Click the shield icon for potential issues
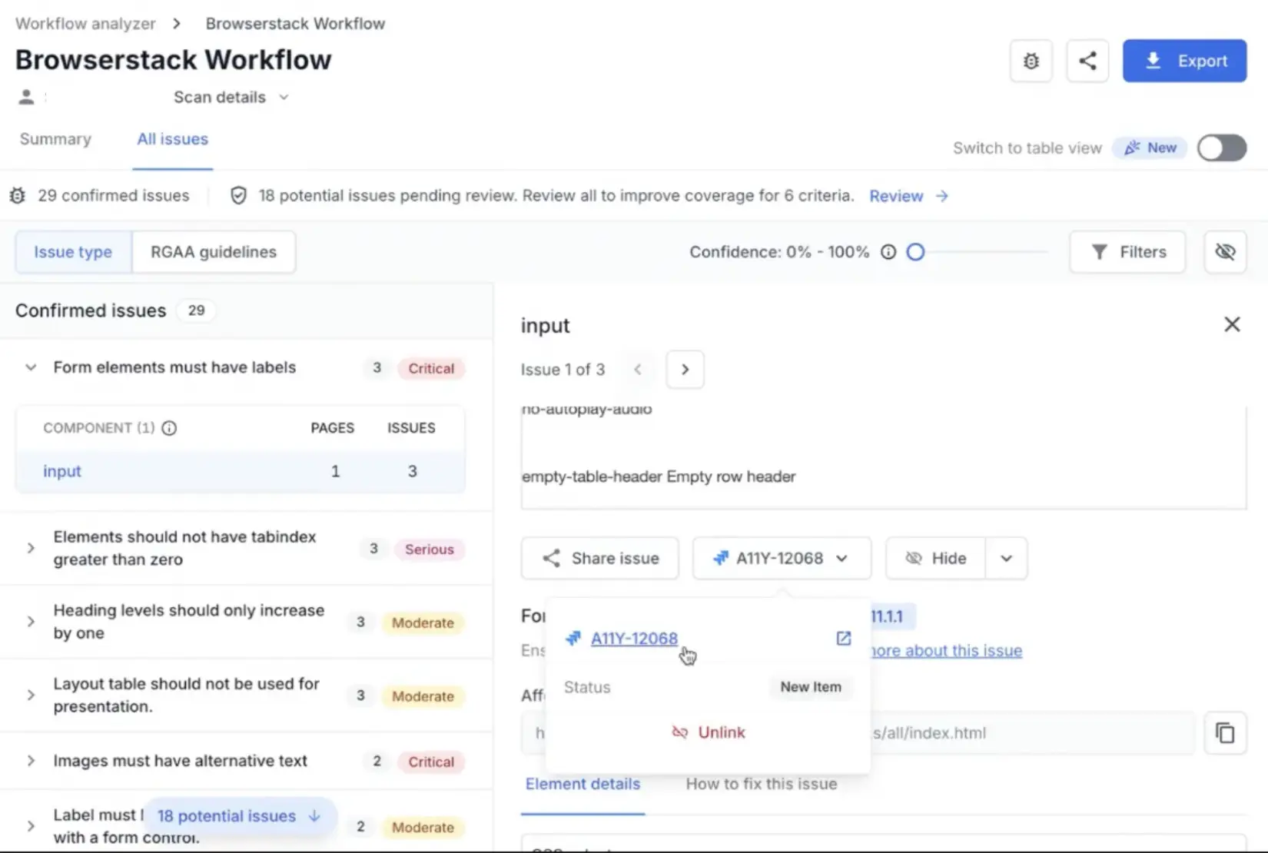Image resolution: width=1268 pixels, height=853 pixels. click(238, 196)
